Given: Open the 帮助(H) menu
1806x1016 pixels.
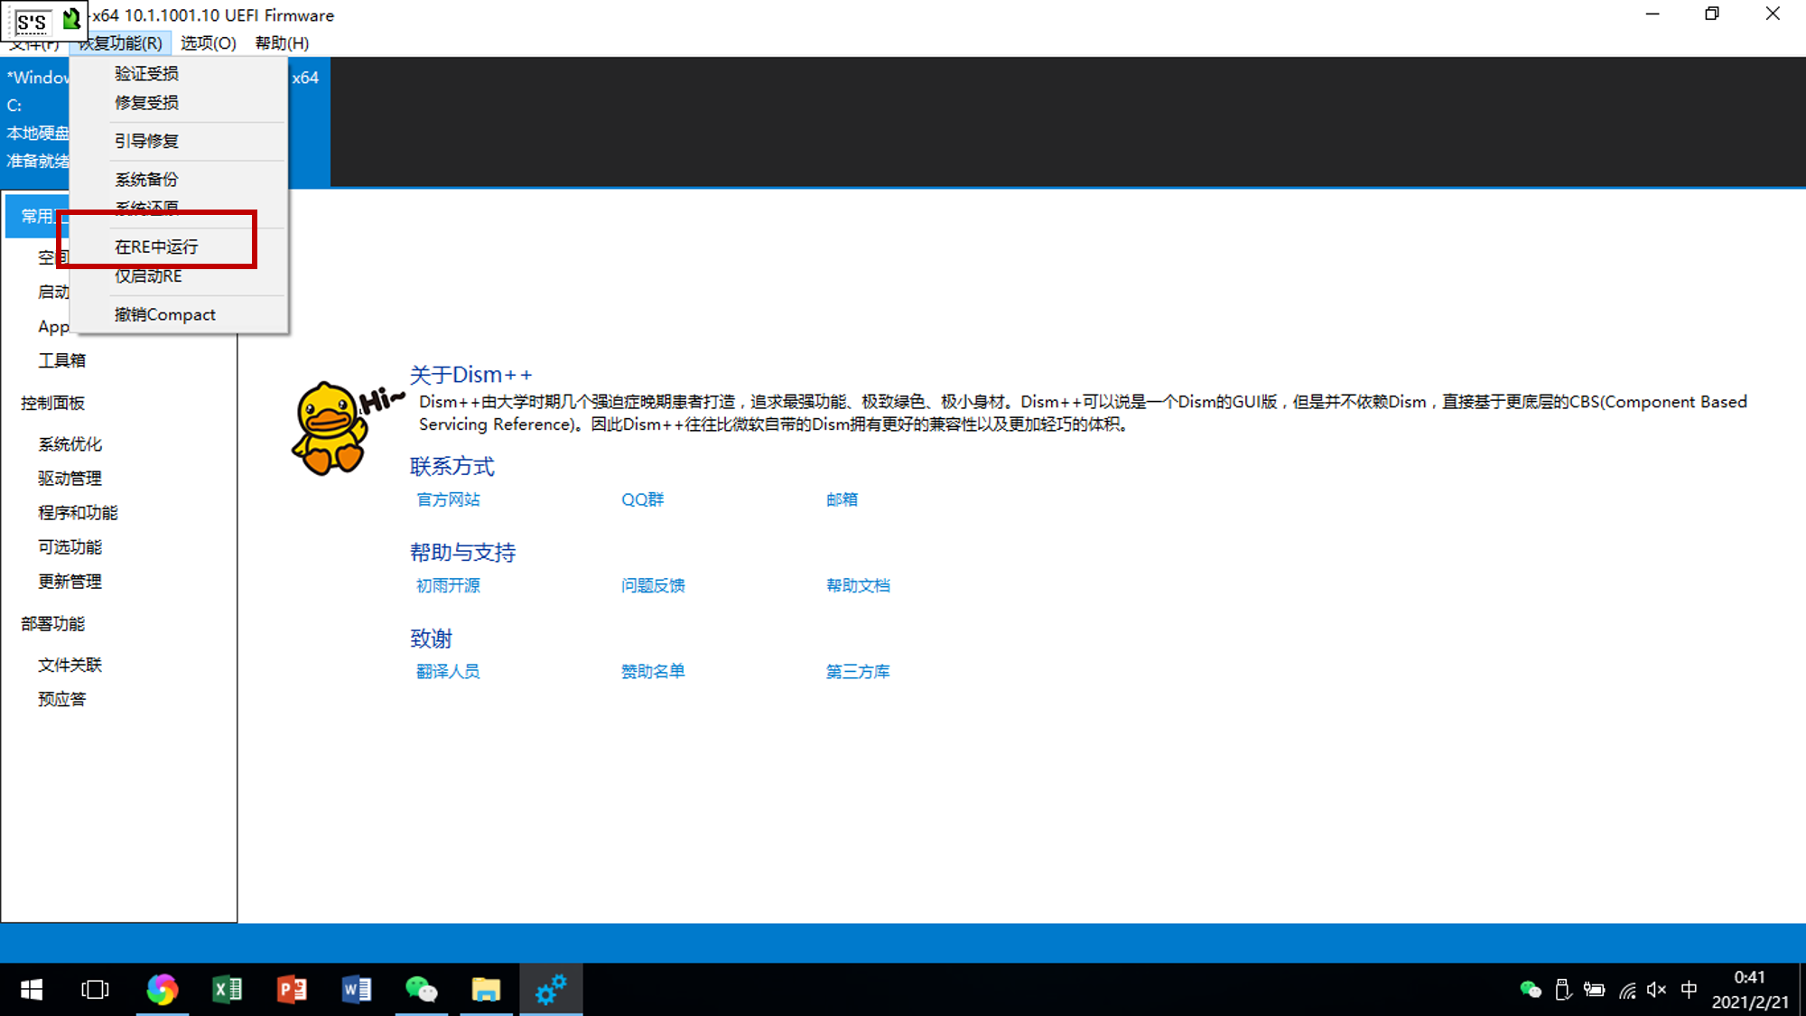Looking at the screenshot, I should pyautogui.click(x=281, y=42).
